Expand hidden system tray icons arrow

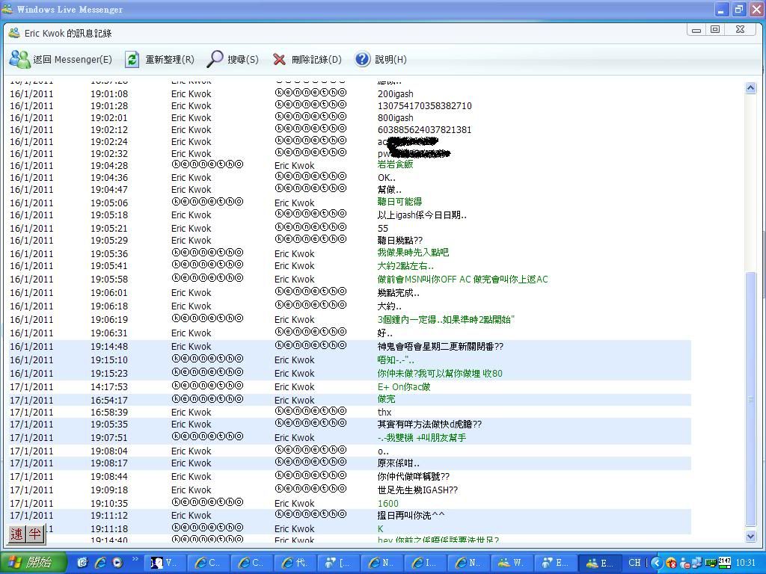click(657, 564)
